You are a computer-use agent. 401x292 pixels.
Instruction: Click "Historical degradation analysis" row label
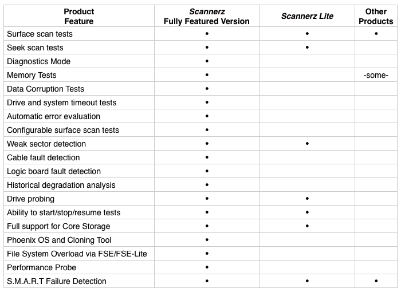pyautogui.click(x=61, y=185)
